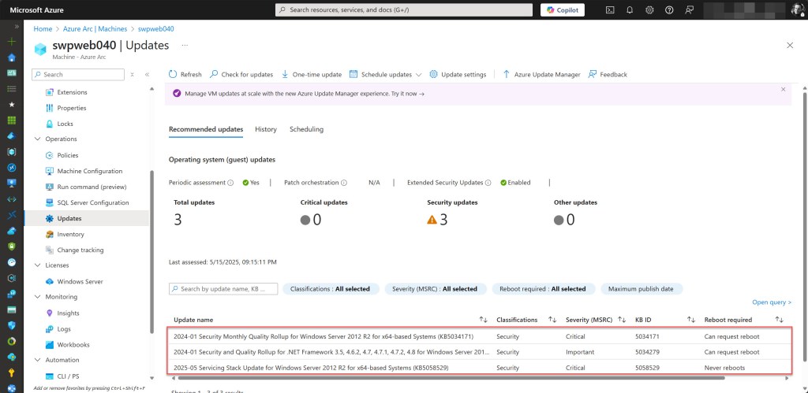Launch Azure Update Manager

(541, 75)
